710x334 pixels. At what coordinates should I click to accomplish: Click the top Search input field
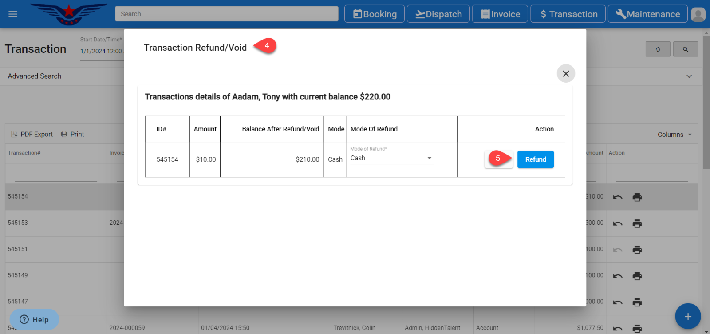pos(226,14)
